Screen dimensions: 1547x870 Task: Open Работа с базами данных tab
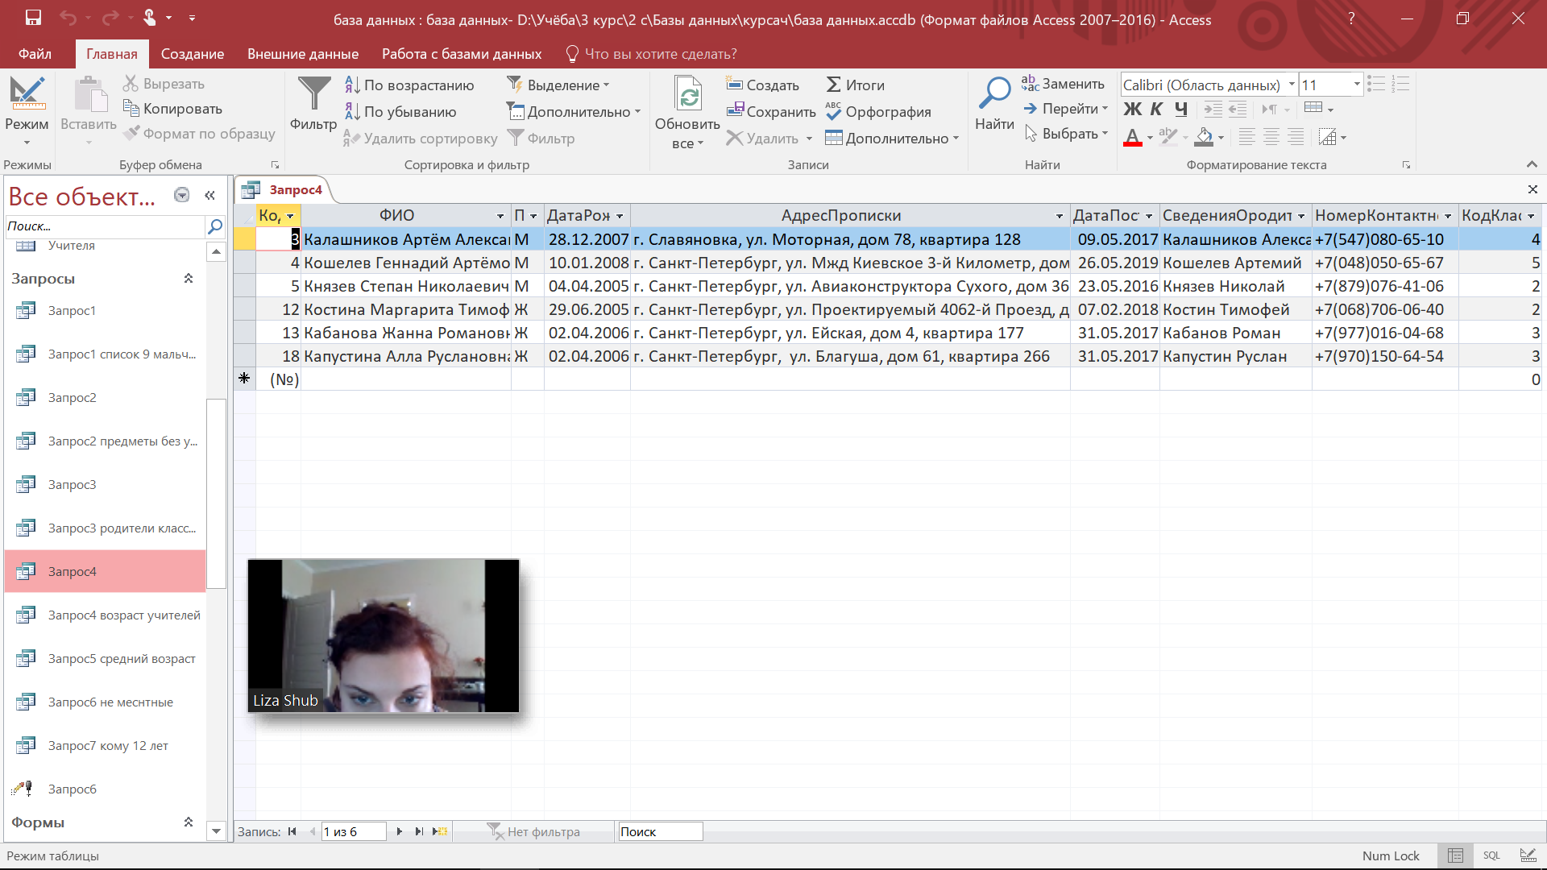tap(462, 54)
